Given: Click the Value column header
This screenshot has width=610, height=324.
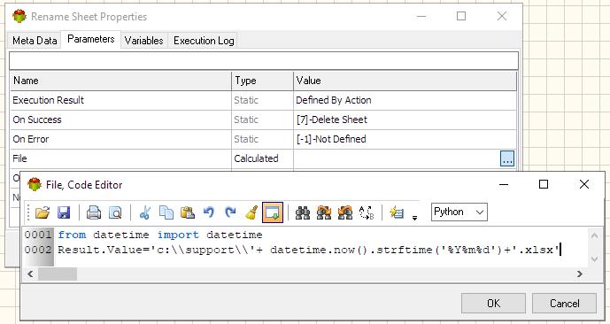Looking at the screenshot, I should coord(405,81).
